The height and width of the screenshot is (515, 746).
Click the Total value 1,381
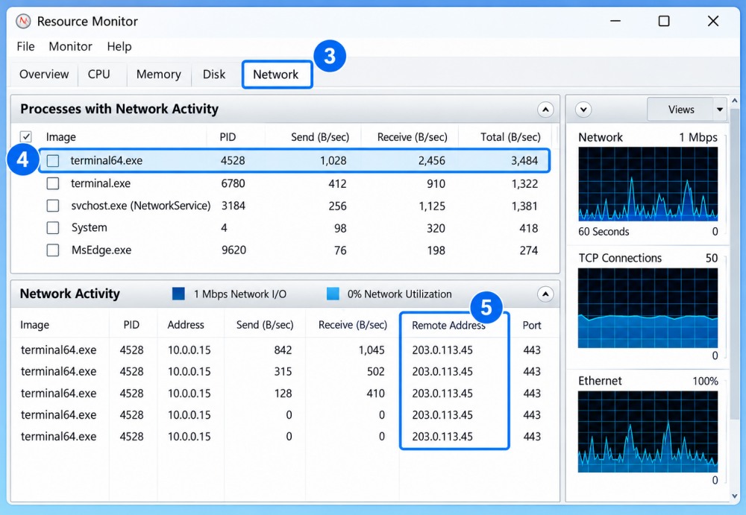[x=524, y=206]
